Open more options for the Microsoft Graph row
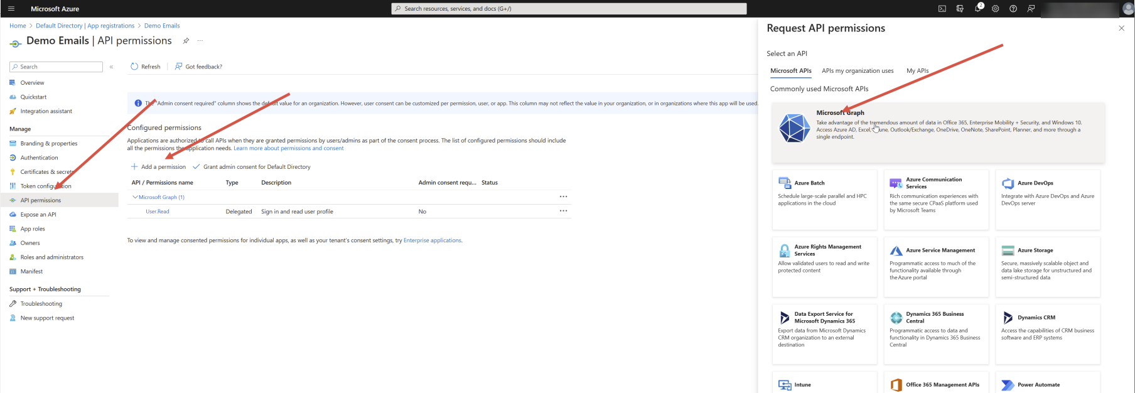 point(563,196)
